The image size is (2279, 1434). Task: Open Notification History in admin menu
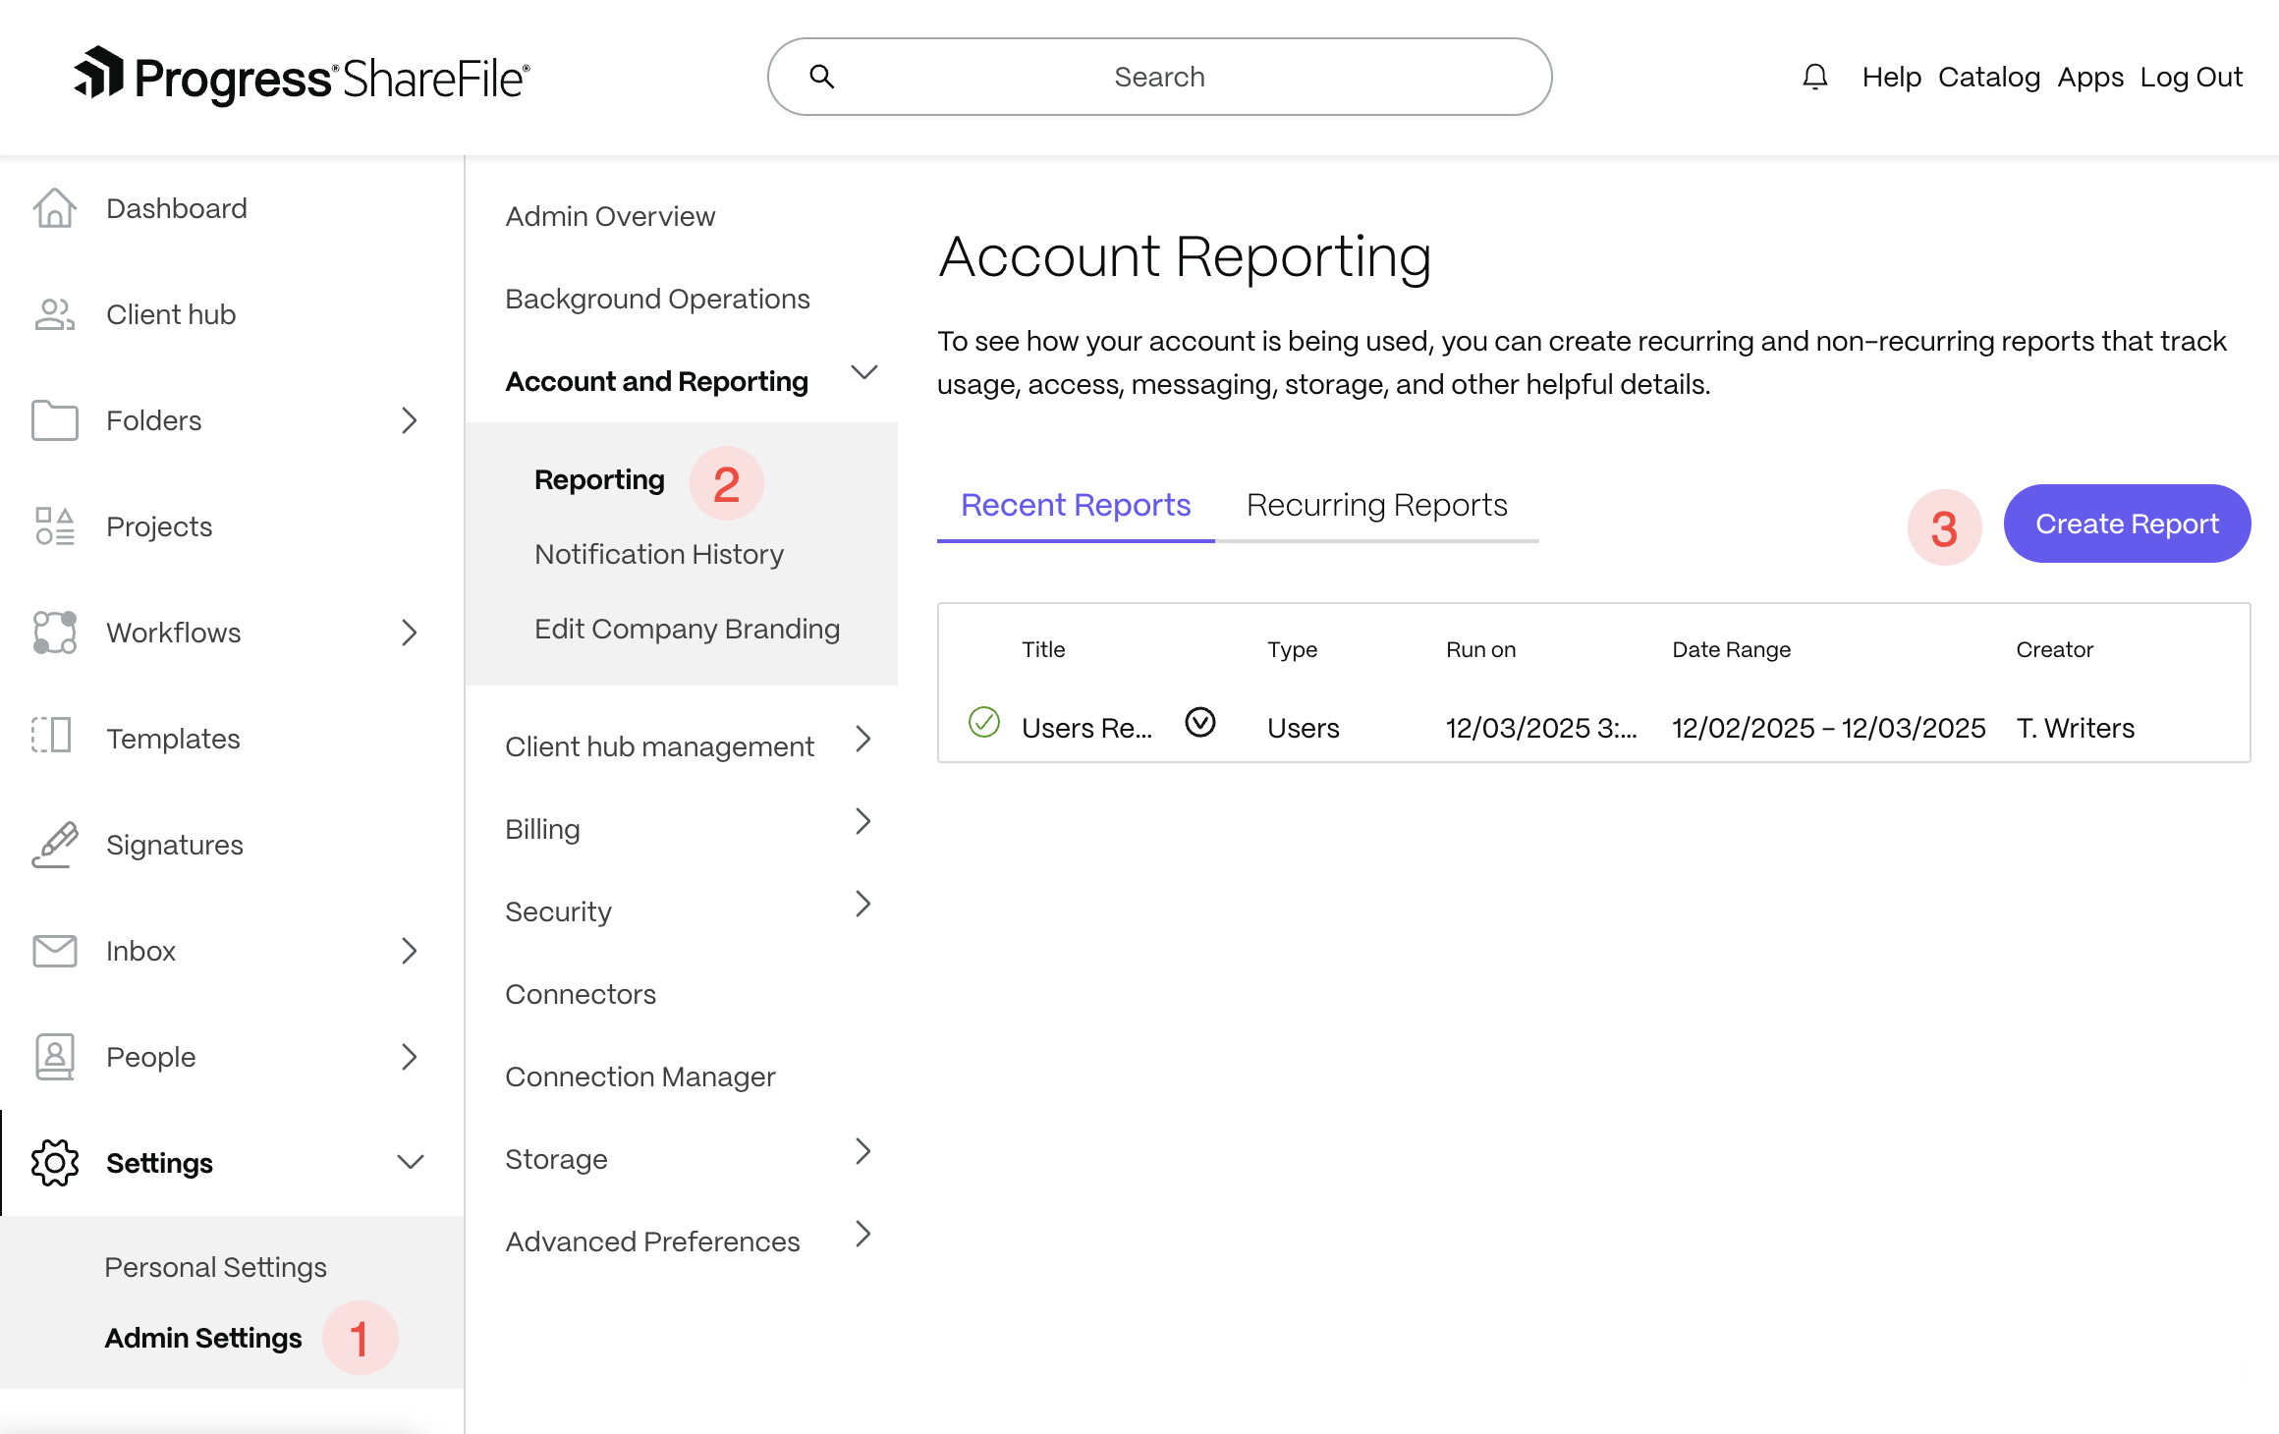(x=658, y=555)
